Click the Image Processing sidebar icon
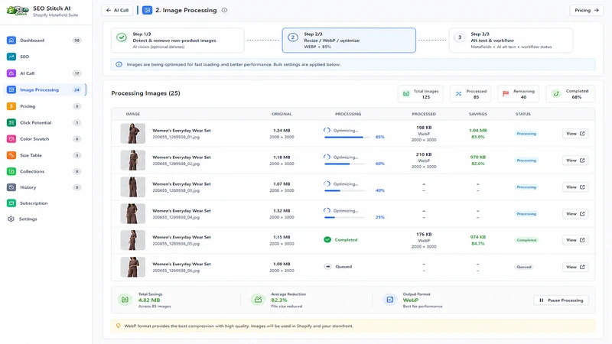The image size is (612, 344). click(x=11, y=89)
